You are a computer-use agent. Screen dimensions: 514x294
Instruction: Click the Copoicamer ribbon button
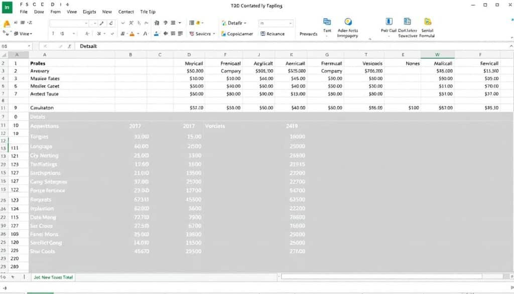coord(238,34)
